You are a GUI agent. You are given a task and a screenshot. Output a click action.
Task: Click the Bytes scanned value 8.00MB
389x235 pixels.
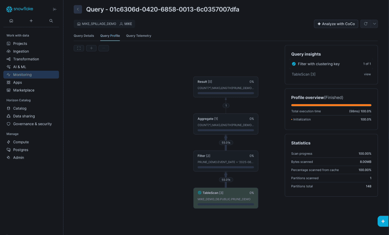click(x=365, y=162)
